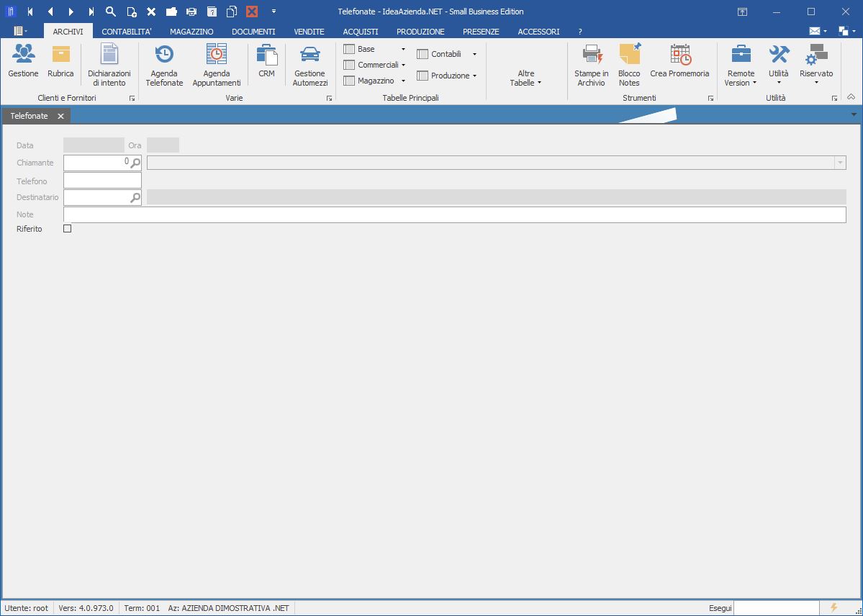This screenshot has width=863, height=616.
Task: Open Utilità tools menu
Action: (779, 65)
